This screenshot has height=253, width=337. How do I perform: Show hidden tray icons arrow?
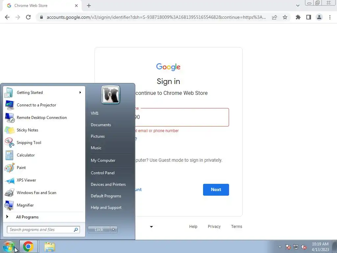(x=280, y=247)
